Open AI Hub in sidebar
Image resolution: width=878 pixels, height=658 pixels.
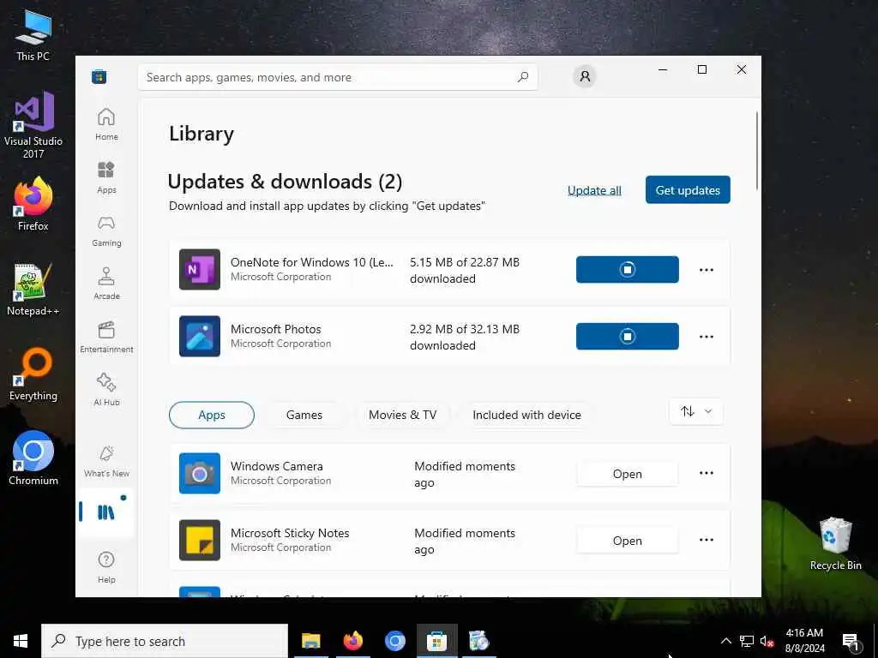pyautogui.click(x=106, y=390)
